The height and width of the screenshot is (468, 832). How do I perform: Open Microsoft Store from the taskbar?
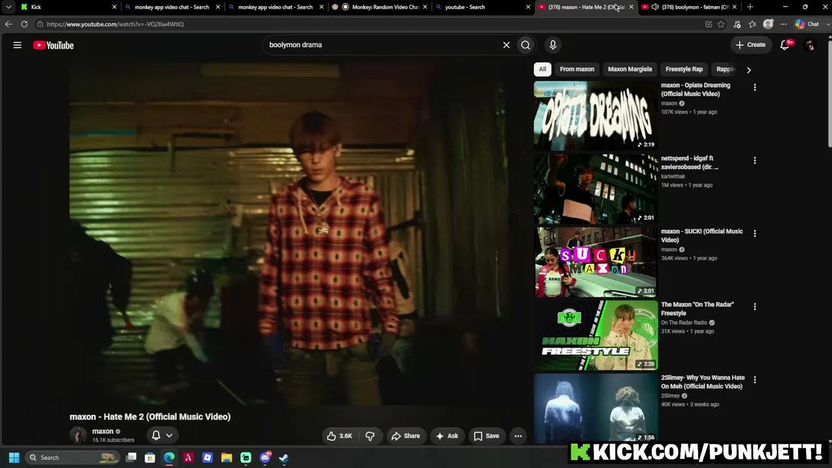click(150, 458)
